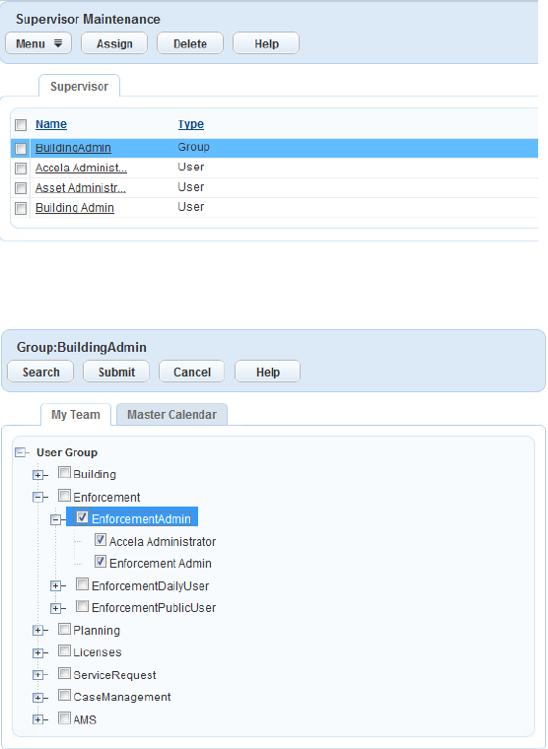Open the Asset Administr... user link
The image size is (548, 749).
pos(81,187)
